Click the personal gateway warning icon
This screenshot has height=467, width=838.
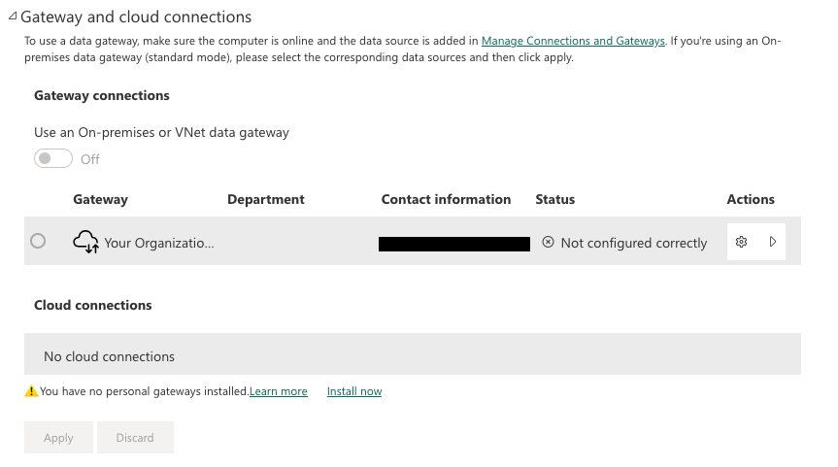coord(32,391)
